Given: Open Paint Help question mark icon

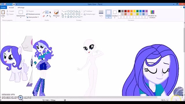Looking at the screenshot, I should click(184, 8).
